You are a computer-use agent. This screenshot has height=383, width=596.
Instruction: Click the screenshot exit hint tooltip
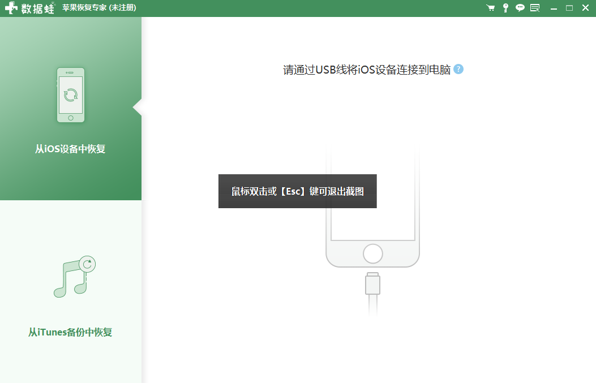point(297,191)
